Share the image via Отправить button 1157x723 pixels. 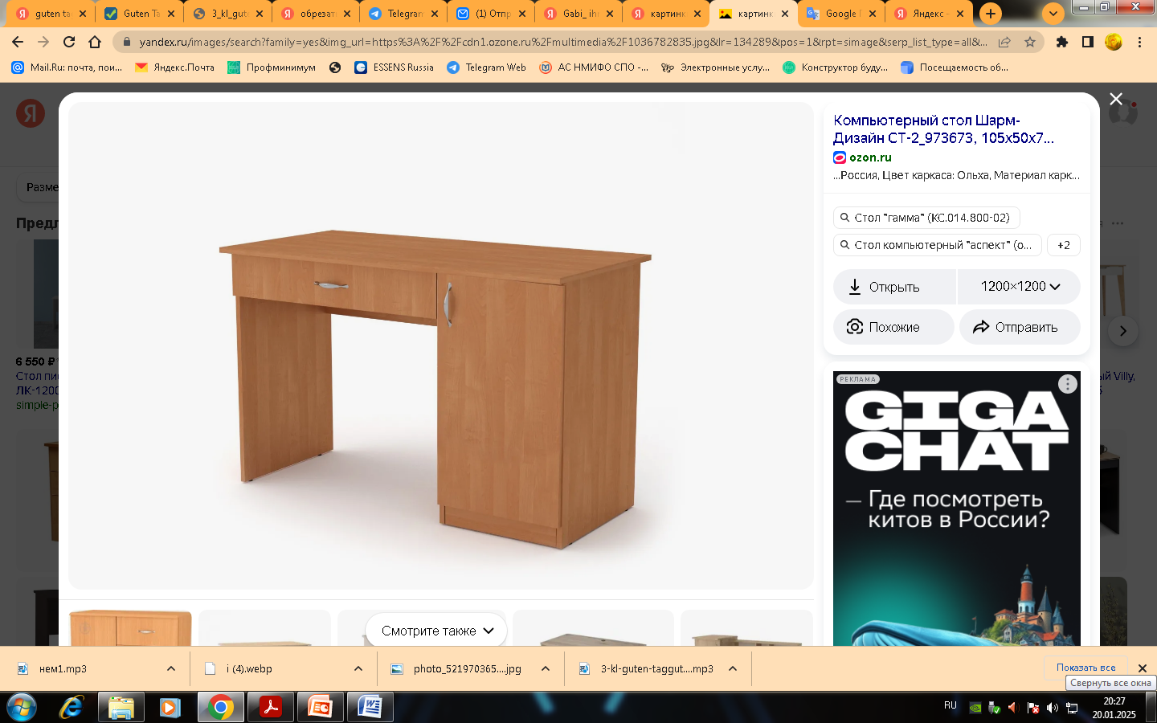coord(1020,327)
